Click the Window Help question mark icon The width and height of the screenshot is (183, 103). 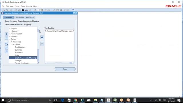point(73,10)
